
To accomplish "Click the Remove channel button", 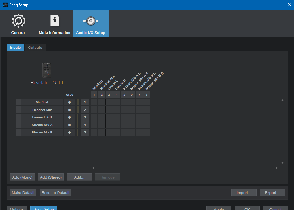I will tap(108, 177).
